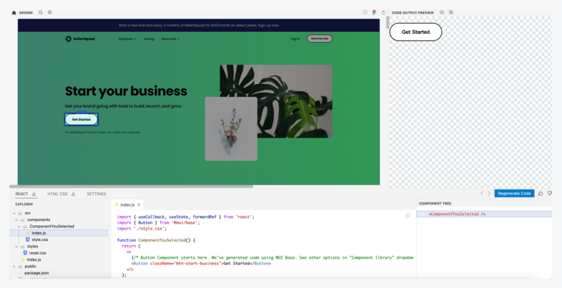Collapse the ComponentYouSelected folder
Screen dimensions: 562x288
[x=19, y=226]
